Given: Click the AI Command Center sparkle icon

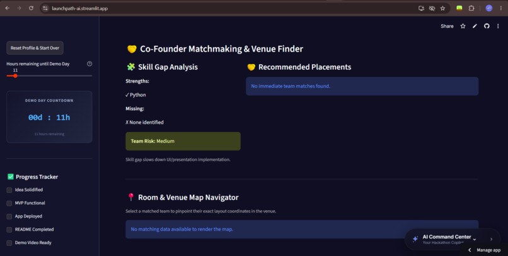Looking at the screenshot, I should 415,239.
